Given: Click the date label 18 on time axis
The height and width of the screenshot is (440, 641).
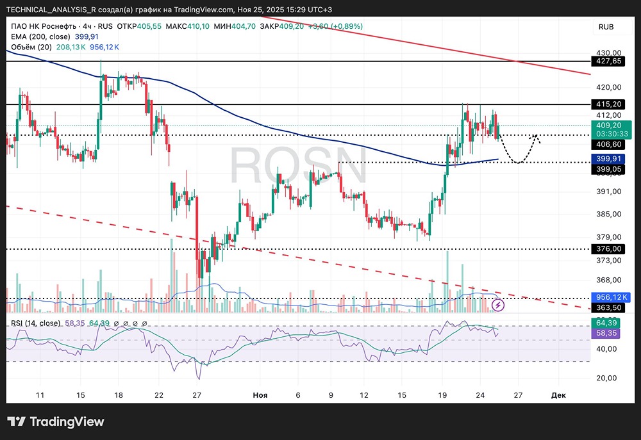Looking at the screenshot, I should [118, 395].
